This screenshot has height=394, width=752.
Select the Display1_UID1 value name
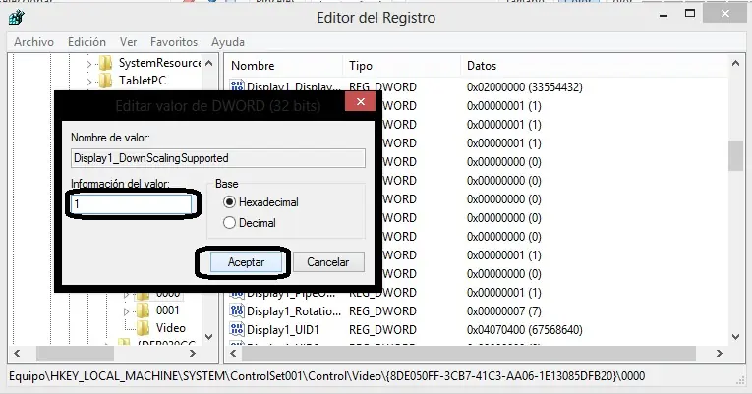click(x=283, y=330)
